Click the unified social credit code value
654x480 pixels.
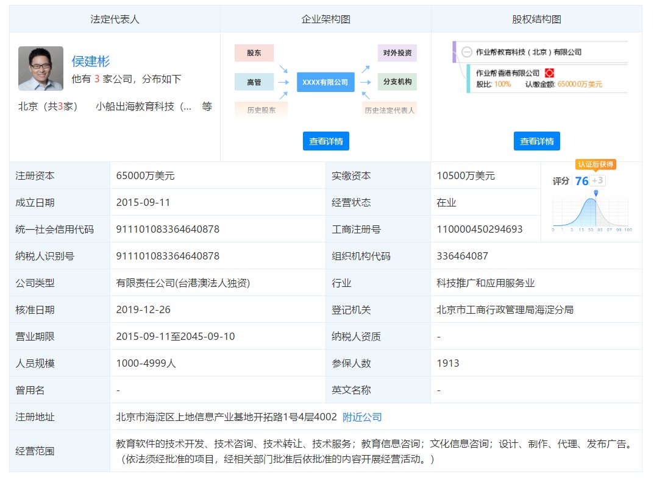tap(168, 229)
